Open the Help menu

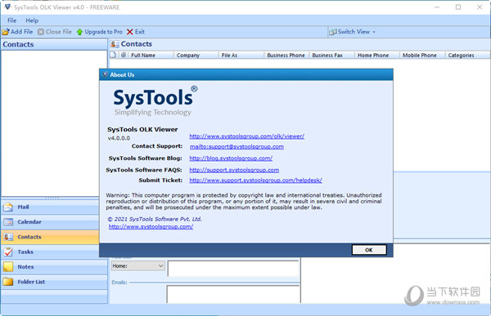[32, 20]
